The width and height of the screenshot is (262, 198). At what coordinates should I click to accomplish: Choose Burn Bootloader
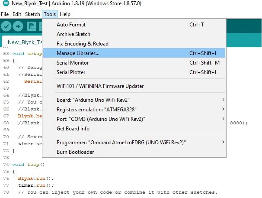pyautogui.click(x=134, y=152)
